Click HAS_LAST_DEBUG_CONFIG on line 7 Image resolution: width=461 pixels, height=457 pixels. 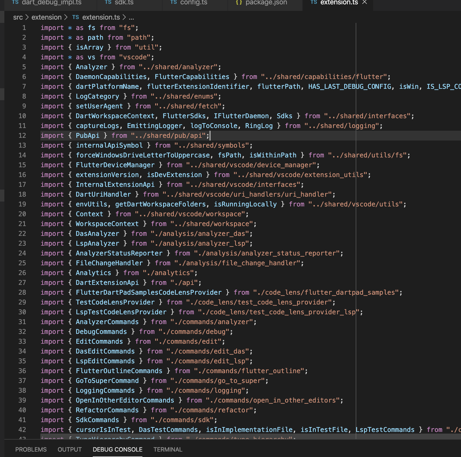coord(350,87)
